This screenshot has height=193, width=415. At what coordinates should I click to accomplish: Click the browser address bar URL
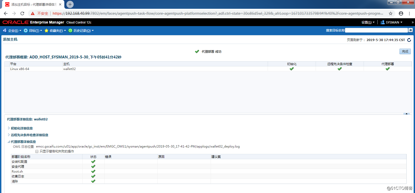218,13
